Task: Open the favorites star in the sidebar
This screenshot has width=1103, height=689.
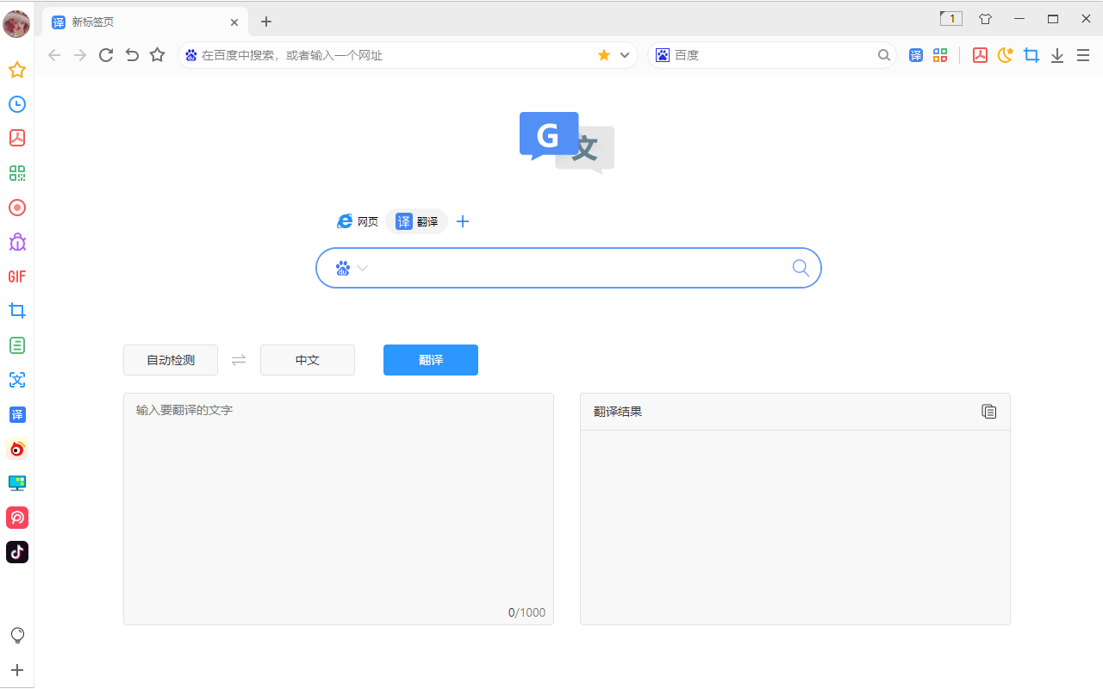Action: [17, 70]
